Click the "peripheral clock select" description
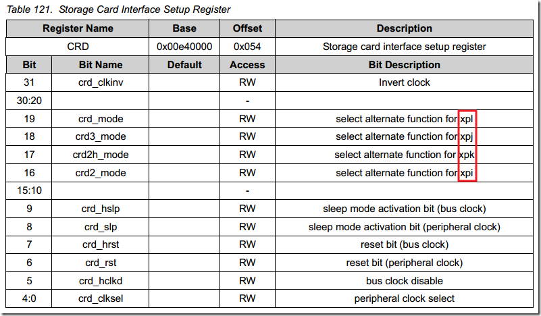Viewport: 541px width, 316px height. (404, 298)
